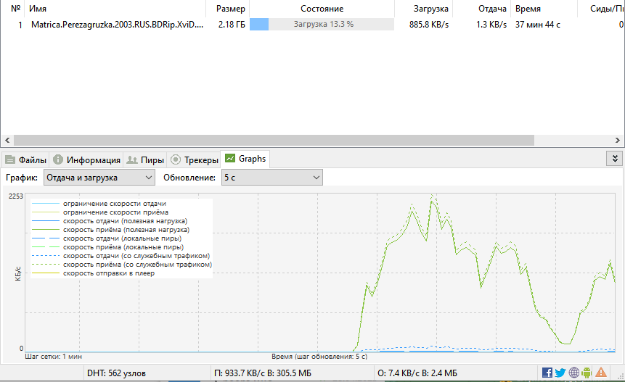Click the orange warning triangle icon

click(601, 373)
